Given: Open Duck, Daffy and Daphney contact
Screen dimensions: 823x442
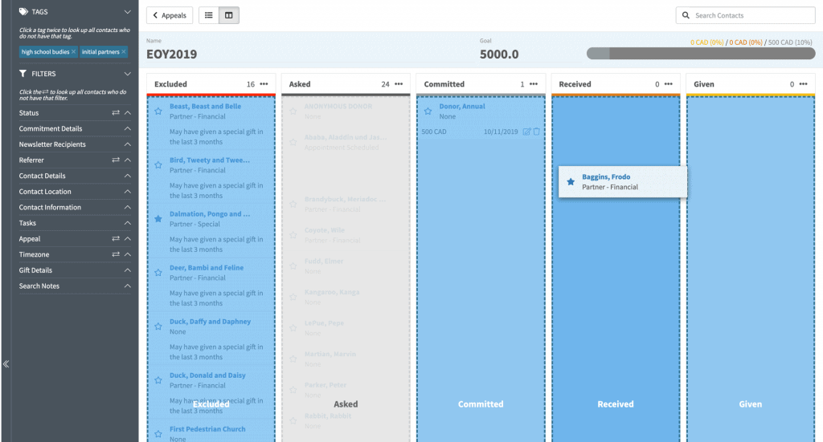Looking at the screenshot, I should pos(210,321).
